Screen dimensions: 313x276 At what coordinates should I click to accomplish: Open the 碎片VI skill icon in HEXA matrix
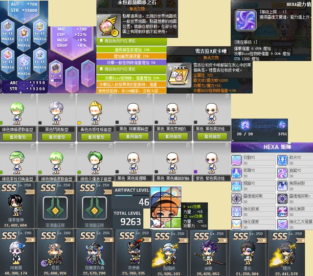(282, 160)
